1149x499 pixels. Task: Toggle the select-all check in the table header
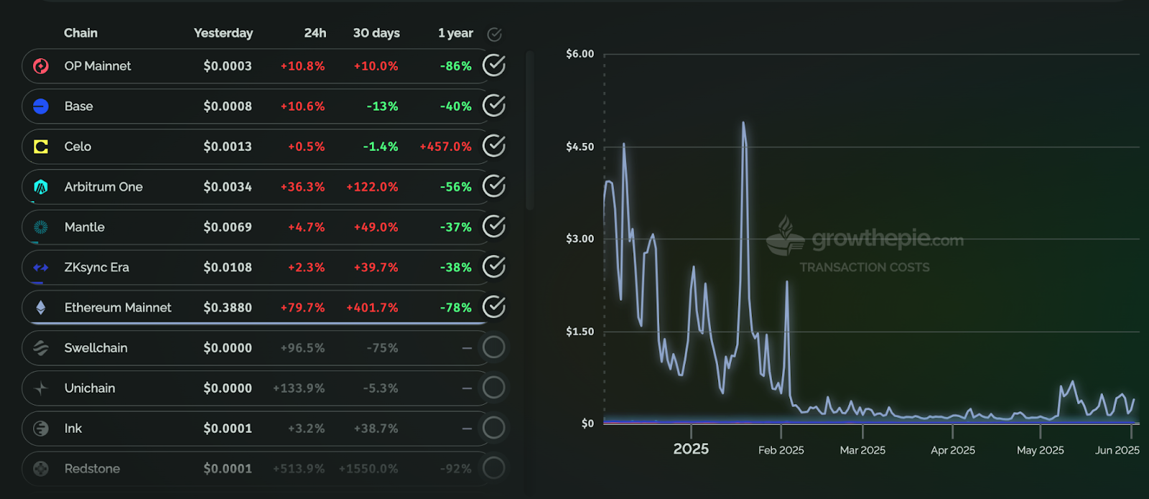(494, 34)
